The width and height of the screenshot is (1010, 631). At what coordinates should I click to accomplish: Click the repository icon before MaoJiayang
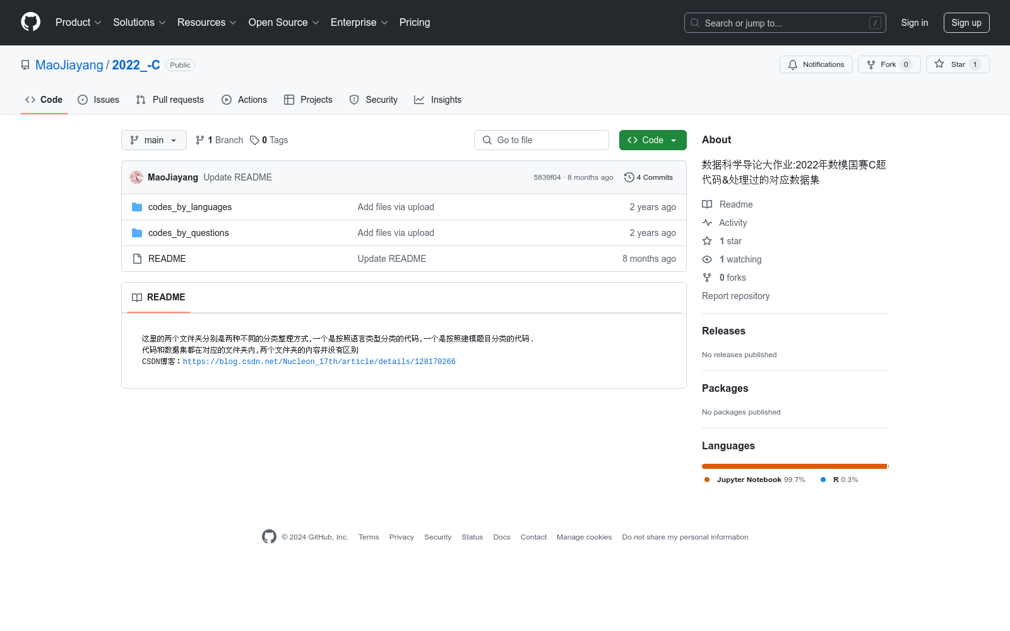coord(25,65)
